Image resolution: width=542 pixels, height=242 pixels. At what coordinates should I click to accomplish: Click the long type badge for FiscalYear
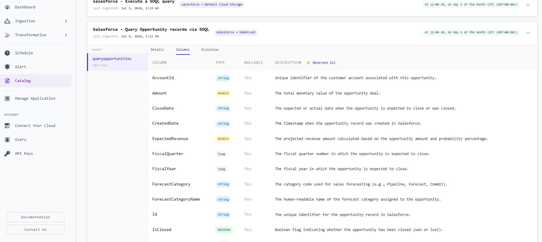click(222, 169)
